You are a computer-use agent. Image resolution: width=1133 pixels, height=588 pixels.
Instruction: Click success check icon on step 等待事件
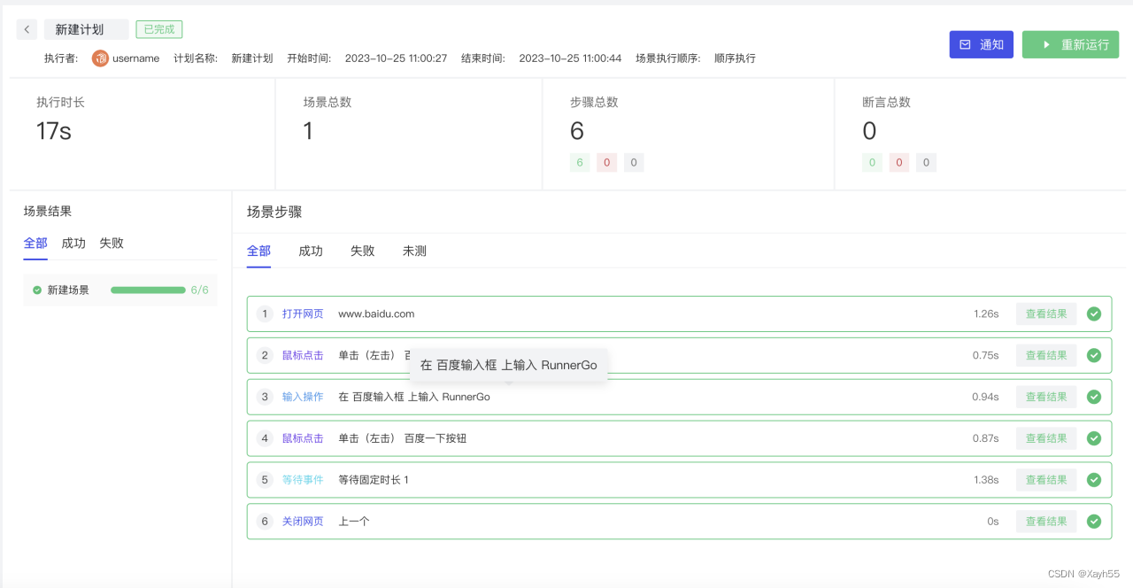point(1094,479)
